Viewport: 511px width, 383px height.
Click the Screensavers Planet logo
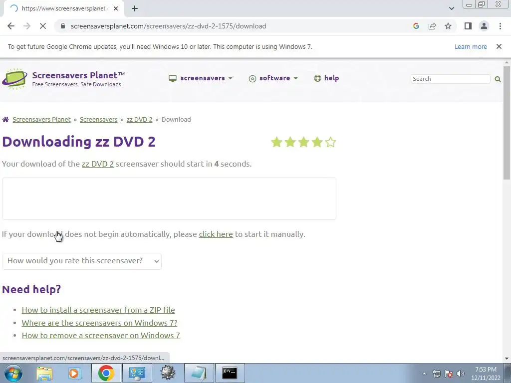pyautogui.click(x=63, y=79)
